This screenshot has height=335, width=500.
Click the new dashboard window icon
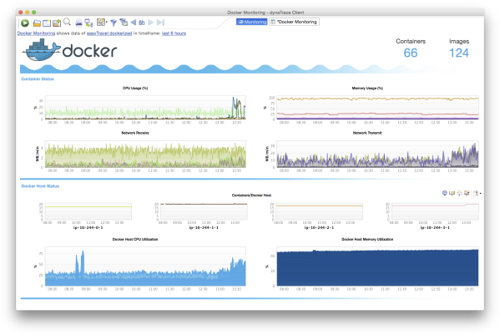point(47,23)
